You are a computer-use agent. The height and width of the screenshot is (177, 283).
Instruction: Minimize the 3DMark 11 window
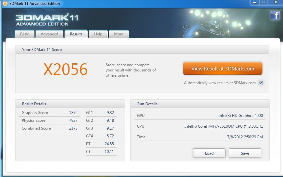[255, 2]
